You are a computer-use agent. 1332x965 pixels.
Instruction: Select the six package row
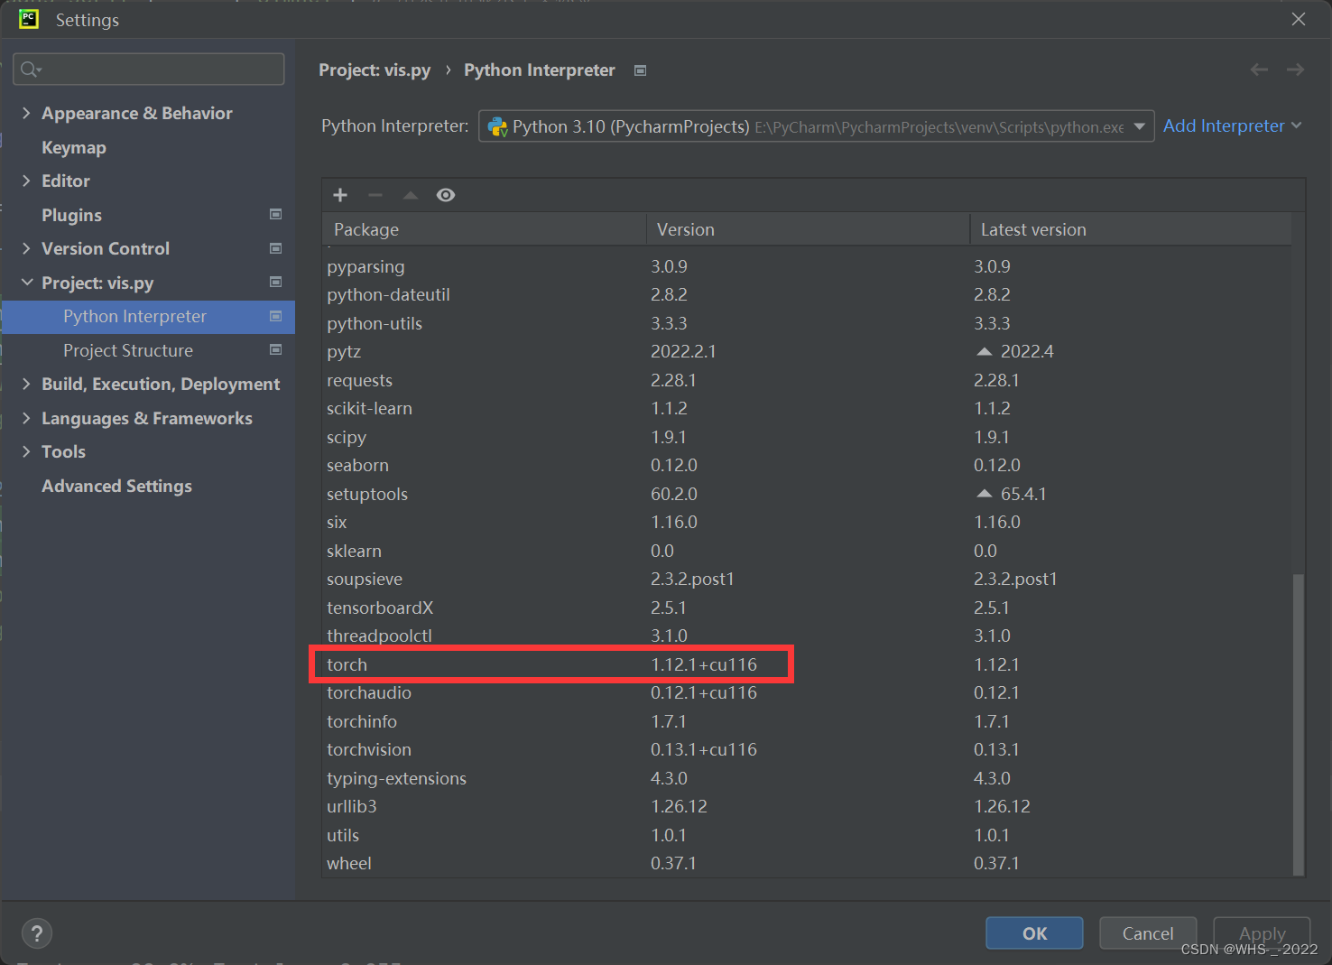coord(808,522)
